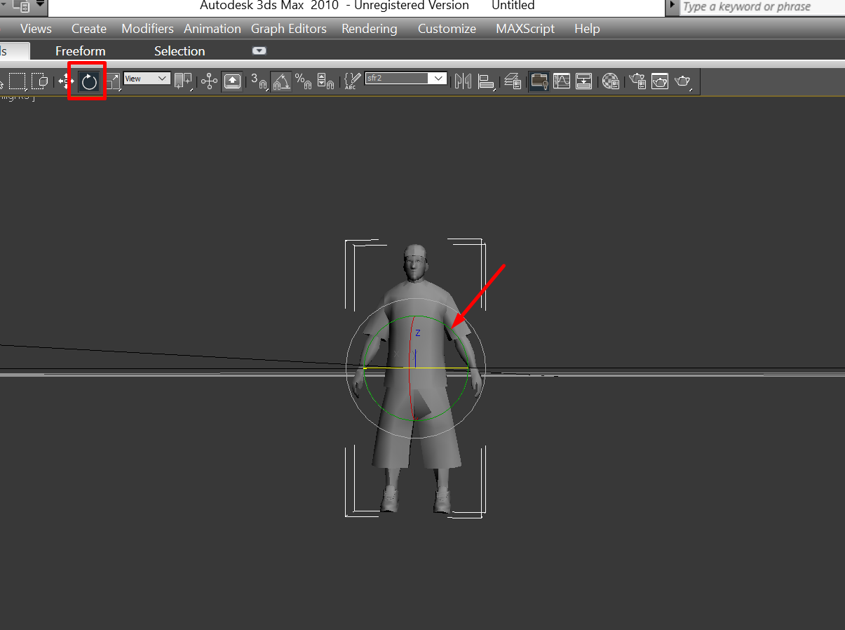Open Render Setup teapot icon
Viewport: 845px width, 630px height.
point(637,81)
